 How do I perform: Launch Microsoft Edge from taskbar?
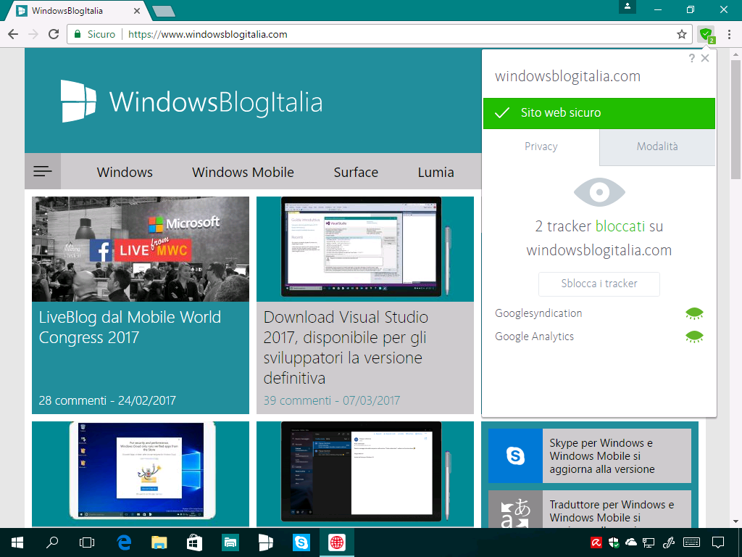[x=124, y=542]
